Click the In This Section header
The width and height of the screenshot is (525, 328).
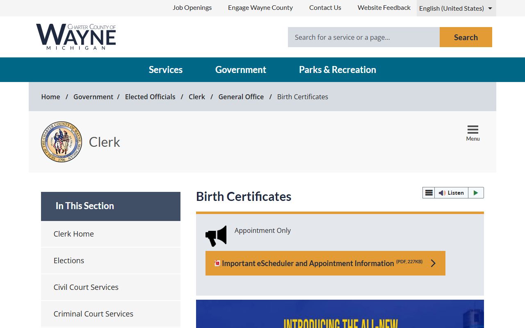tap(111, 206)
